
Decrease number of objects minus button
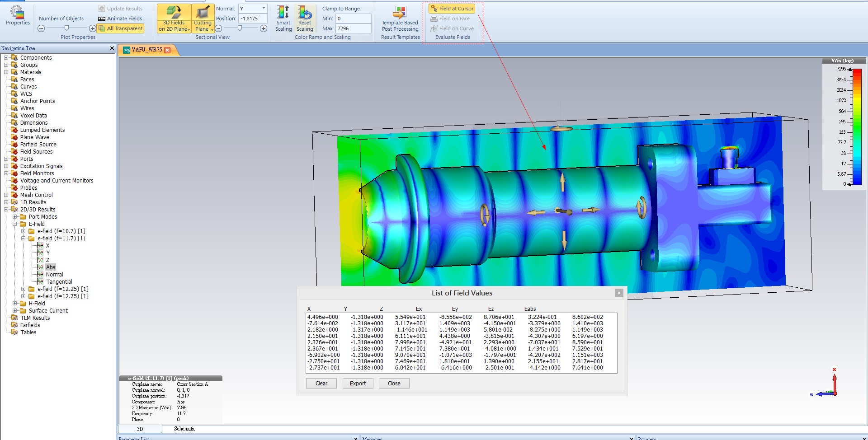coord(41,28)
